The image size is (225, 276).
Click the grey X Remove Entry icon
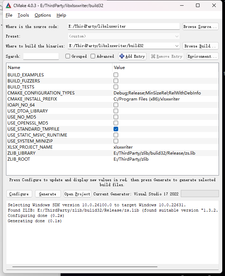[153, 56]
